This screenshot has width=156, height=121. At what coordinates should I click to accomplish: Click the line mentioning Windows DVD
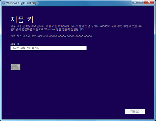[77, 26]
